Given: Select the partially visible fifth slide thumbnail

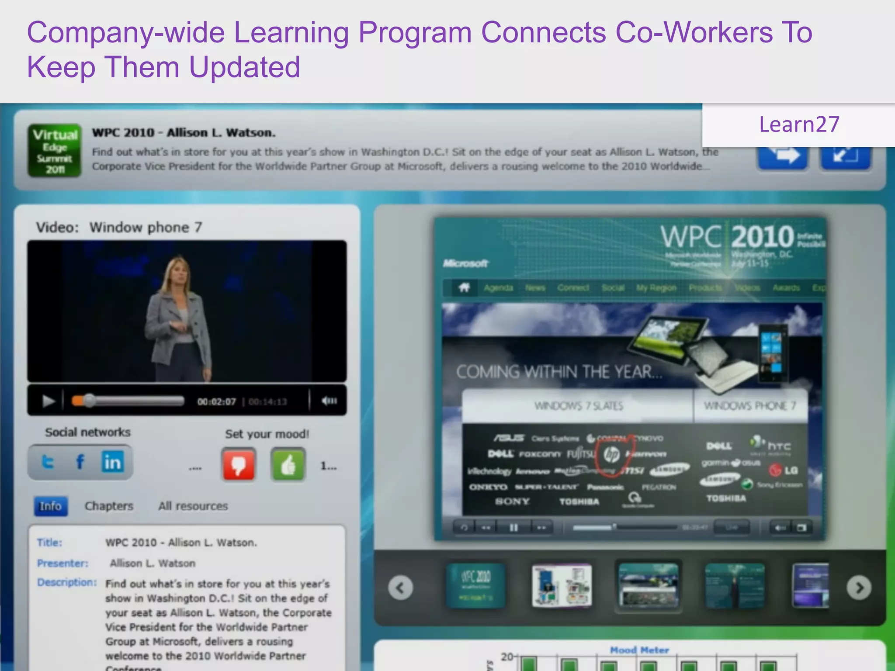Looking at the screenshot, I should (x=811, y=585).
